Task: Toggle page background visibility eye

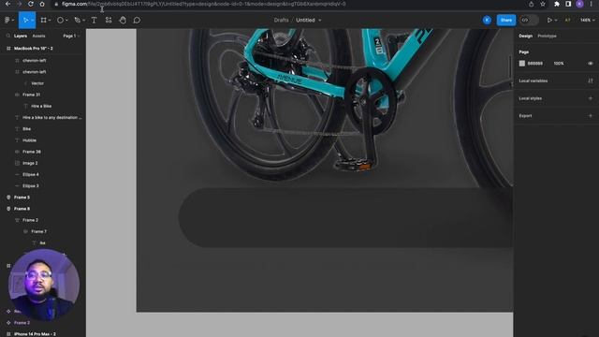Action: 591,64
